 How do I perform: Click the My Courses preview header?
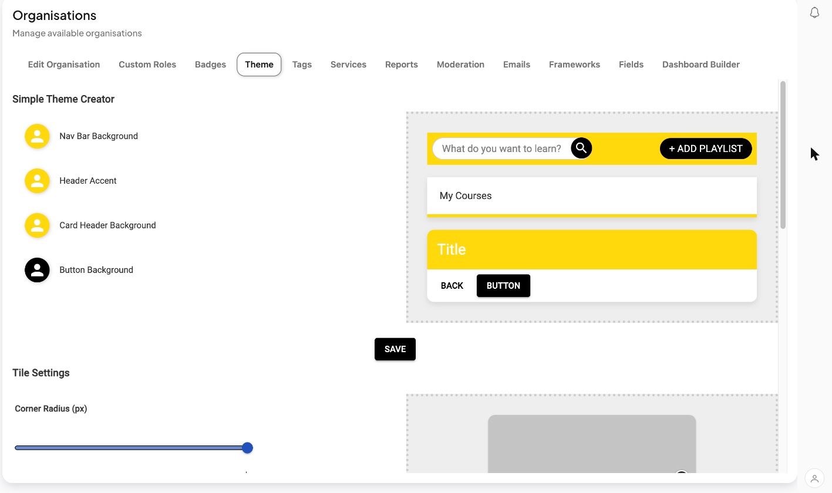coord(592,197)
